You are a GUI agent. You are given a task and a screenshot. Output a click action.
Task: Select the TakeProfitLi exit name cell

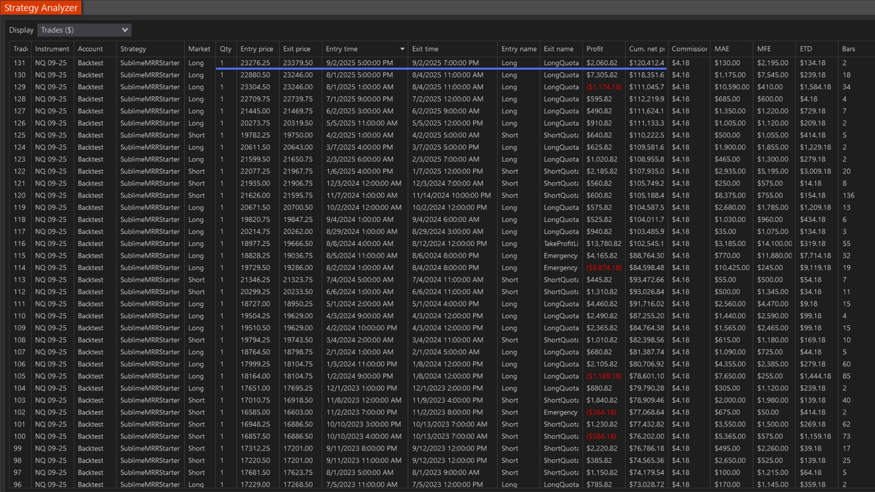pos(561,244)
